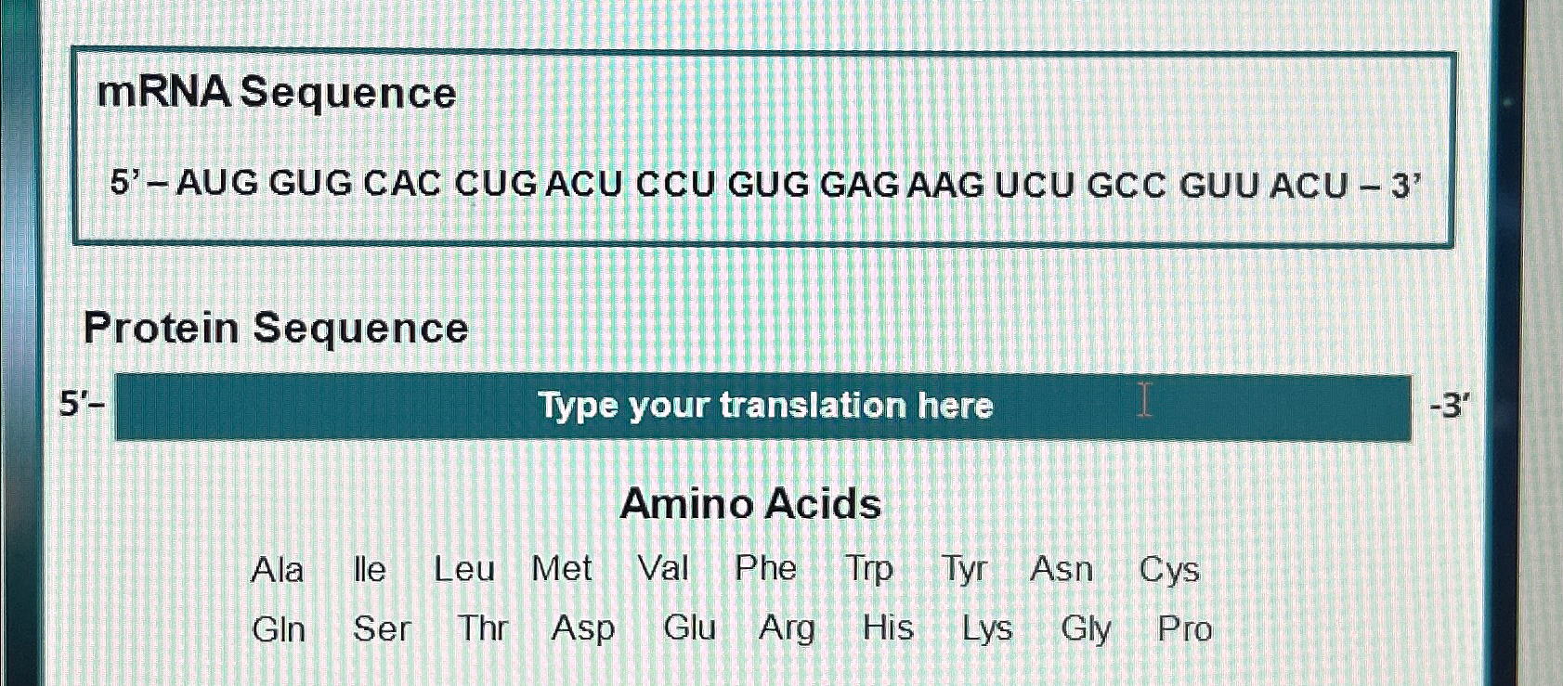Screen dimensions: 1563x686
Task: Select the Tyr amino acid
Action: click(x=966, y=568)
